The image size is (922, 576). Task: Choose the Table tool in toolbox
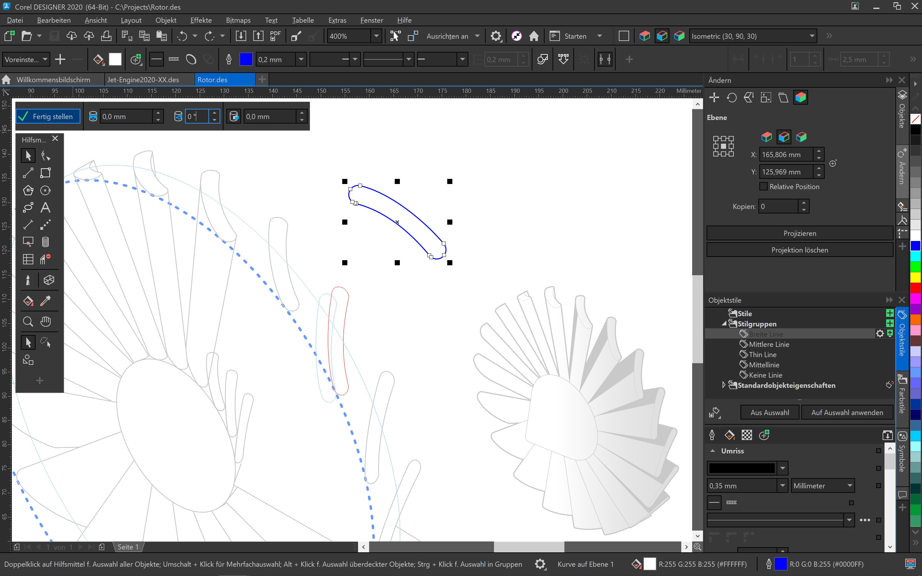click(28, 259)
